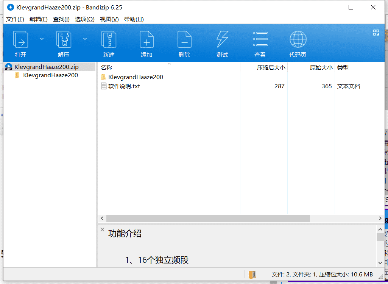
Task: Click the preview pane scroll down arrow
Action: coord(380,263)
